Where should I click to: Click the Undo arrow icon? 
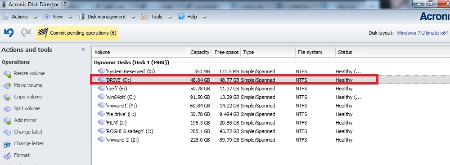tap(9, 33)
